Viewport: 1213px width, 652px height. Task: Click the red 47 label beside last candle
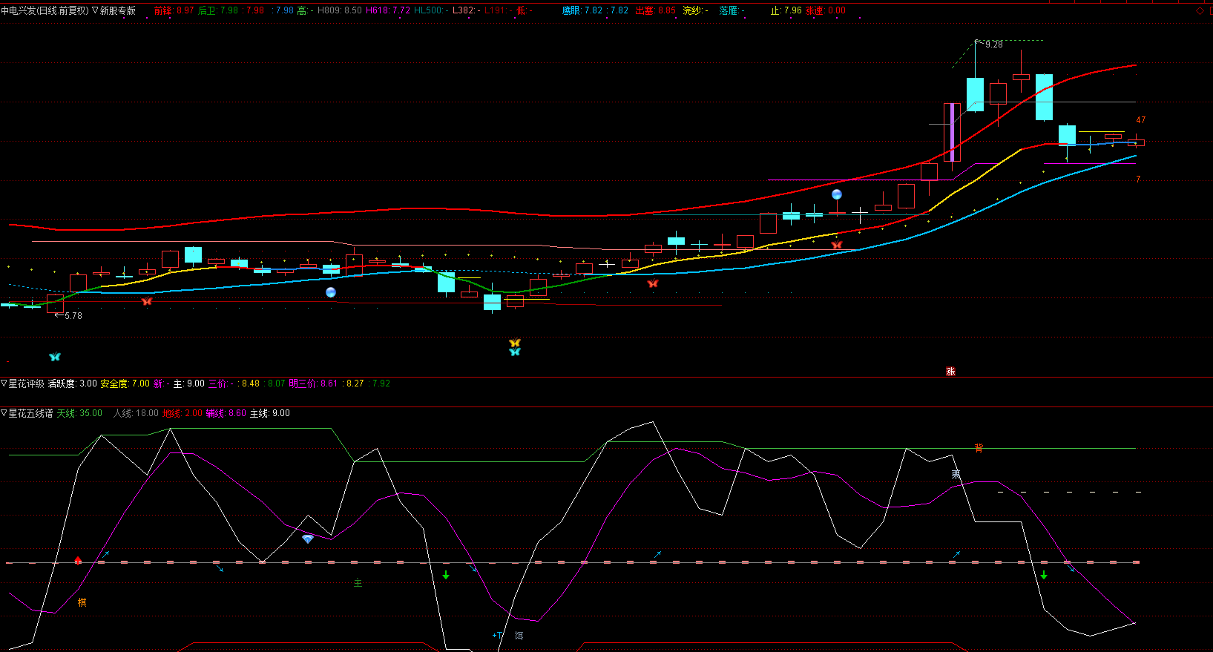tap(1140, 120)
